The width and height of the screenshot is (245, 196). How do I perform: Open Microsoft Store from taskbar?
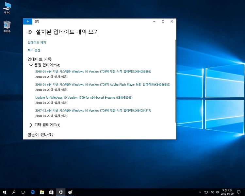click(x=51, y=192)
